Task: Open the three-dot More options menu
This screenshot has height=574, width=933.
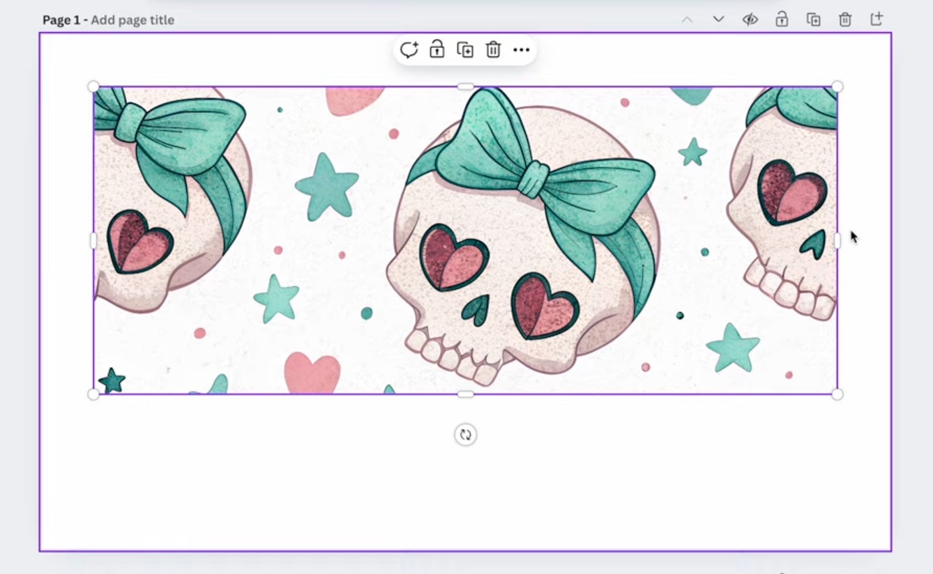Action: pos(521,49)
